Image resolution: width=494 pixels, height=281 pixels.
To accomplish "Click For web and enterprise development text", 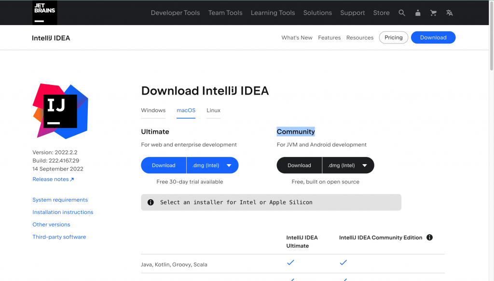I will point(189,144).
